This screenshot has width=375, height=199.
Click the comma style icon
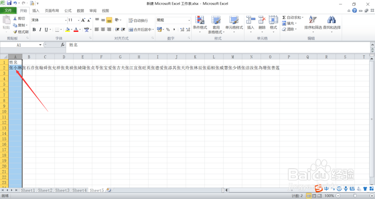coord(174,30)
